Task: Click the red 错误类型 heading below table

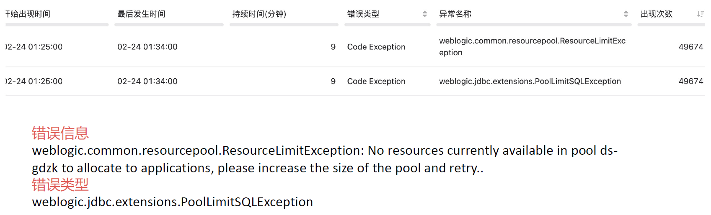Action: pyautogui.click(x=60, y=184)
